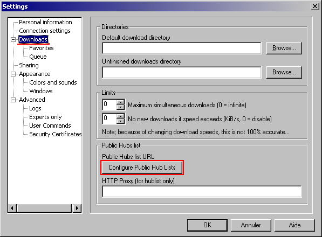Open Configure Public Hub Lists
The width and height of the screenshot is (322, 237).
(x=142, y=168)
